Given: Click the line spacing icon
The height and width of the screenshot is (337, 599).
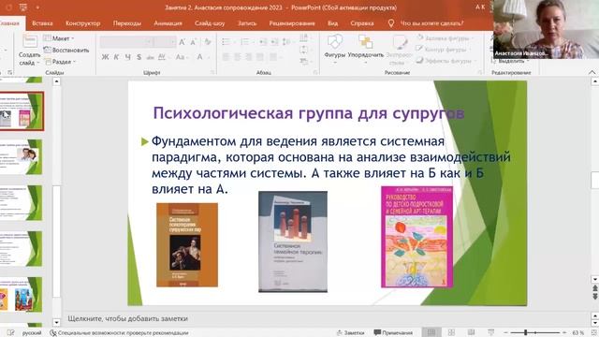Looking at the screenshot, I should pyautogui.click(x=286, y=42).
